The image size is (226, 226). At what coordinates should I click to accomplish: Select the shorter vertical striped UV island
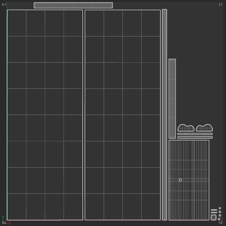click(172, 99)
